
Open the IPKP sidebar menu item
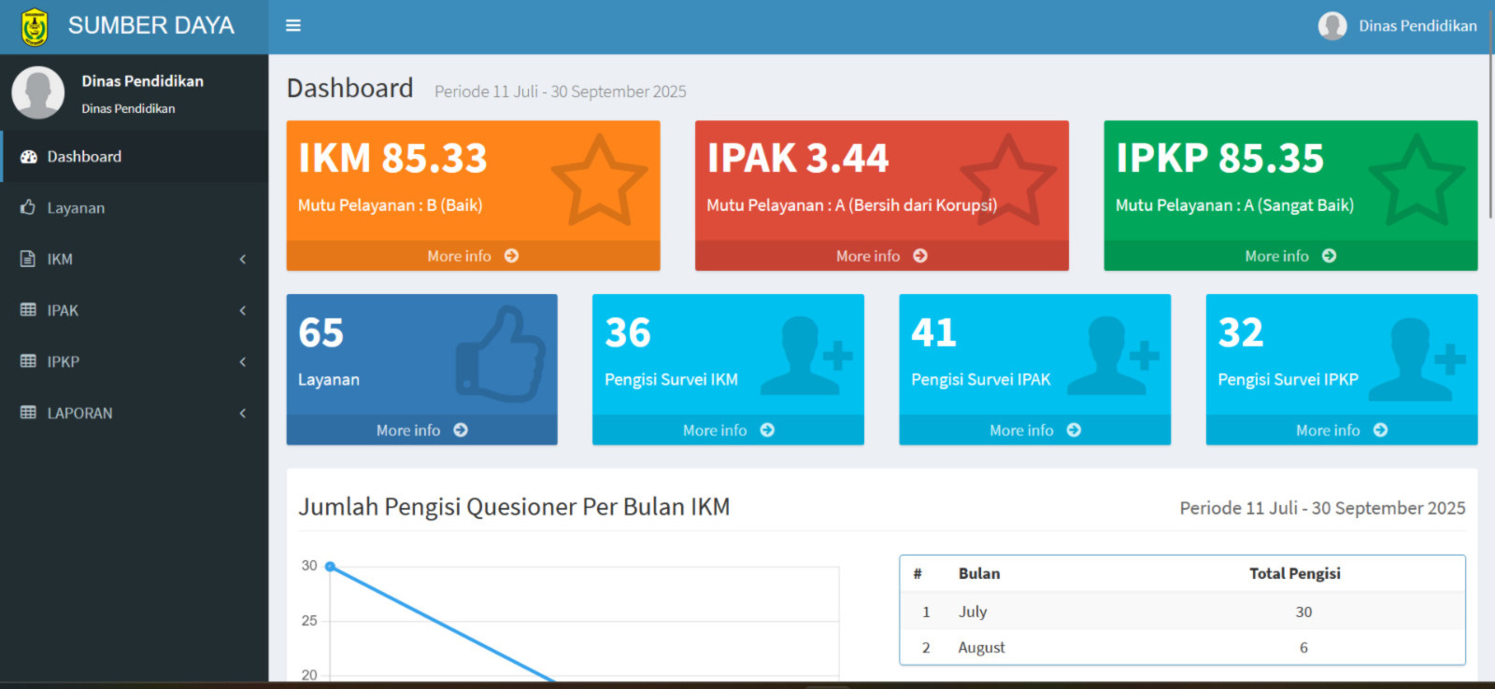click(134, 361)
